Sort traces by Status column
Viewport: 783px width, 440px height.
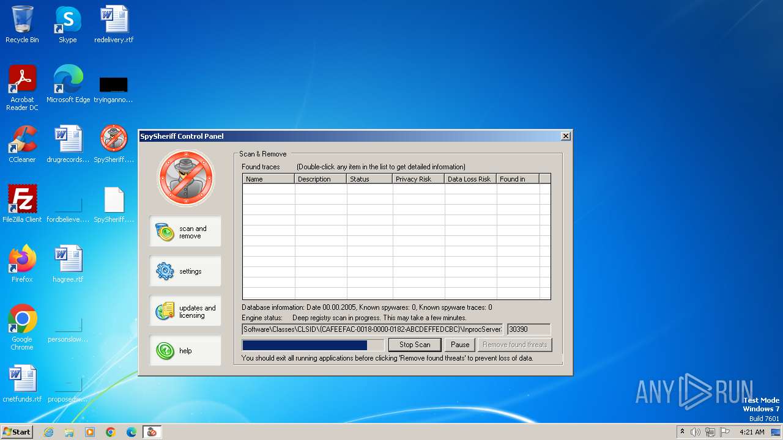click(369, 179)
